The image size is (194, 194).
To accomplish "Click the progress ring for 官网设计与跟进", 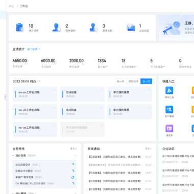I will pyautogui.click(x=72, y=171).
